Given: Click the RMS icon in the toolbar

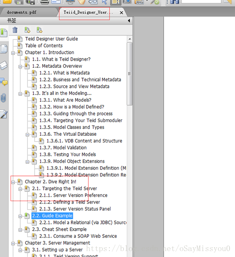Looking at the screenshot, I should click(x=139, y=2).
